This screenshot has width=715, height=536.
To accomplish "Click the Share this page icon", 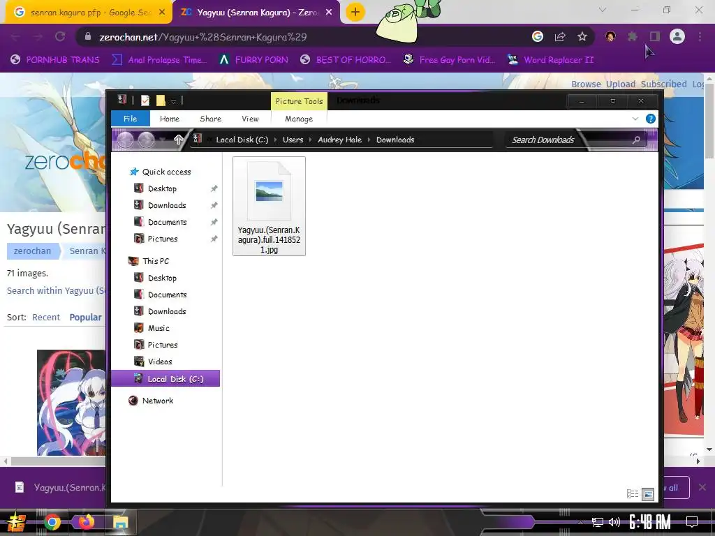I will coord(560,37).
